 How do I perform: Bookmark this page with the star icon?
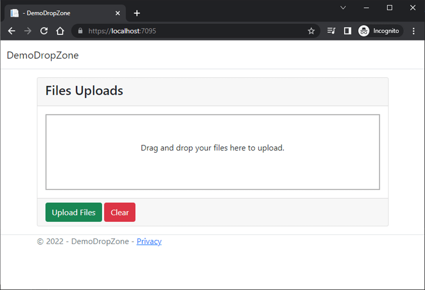click(x=311, y=31)
